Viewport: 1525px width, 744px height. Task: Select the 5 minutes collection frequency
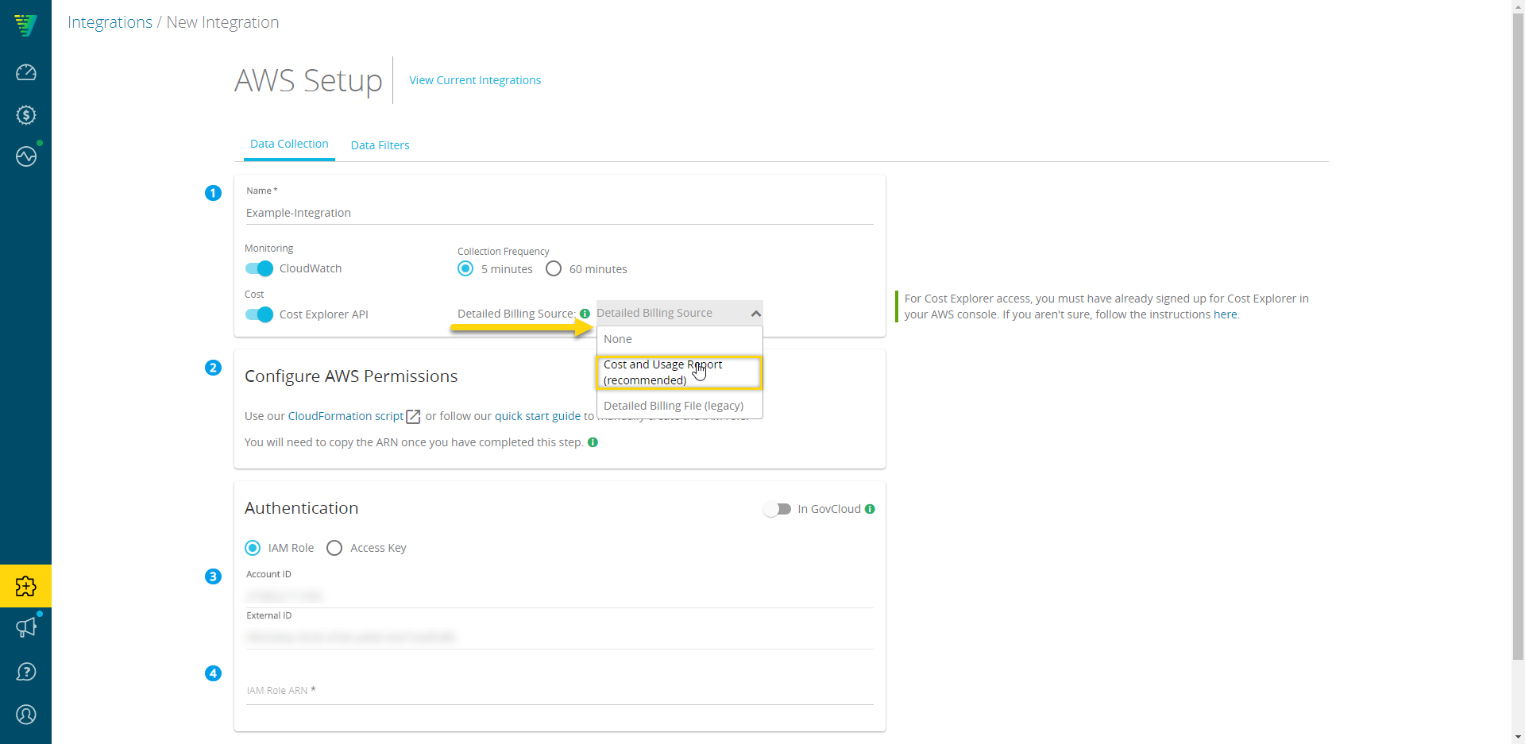(465, 269)
